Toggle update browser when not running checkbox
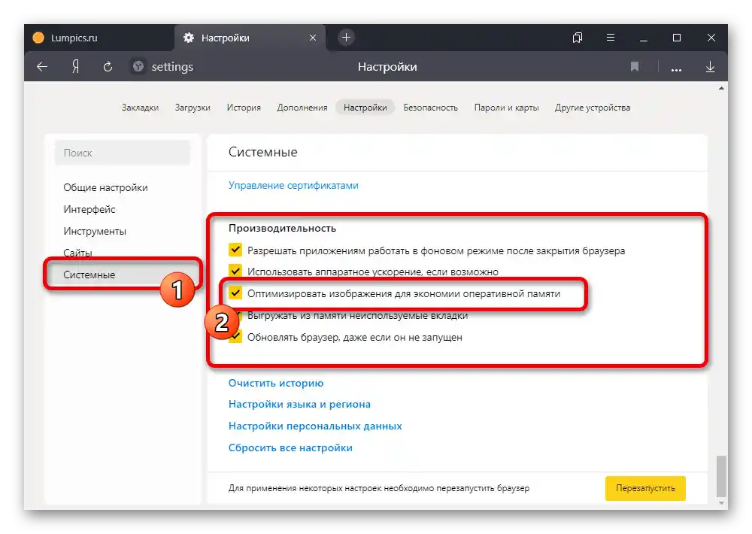Viewport: 752px width, 534px height. 235,337
